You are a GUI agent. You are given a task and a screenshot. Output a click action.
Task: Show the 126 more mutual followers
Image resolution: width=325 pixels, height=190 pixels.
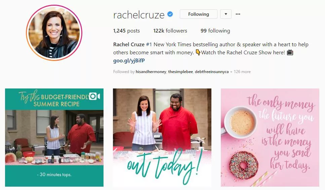point(242,72)
